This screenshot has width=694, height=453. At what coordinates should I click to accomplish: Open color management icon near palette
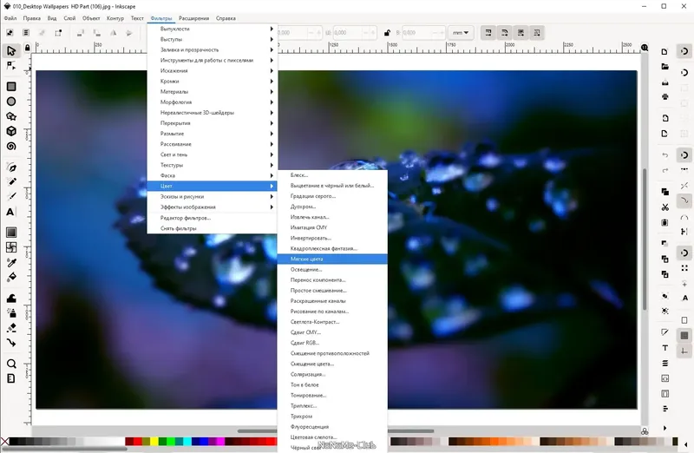click(x=645, y=431)
